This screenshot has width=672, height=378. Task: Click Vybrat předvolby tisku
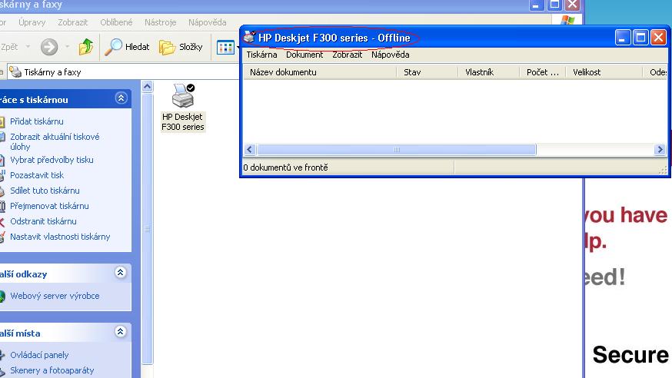(52, 160)
